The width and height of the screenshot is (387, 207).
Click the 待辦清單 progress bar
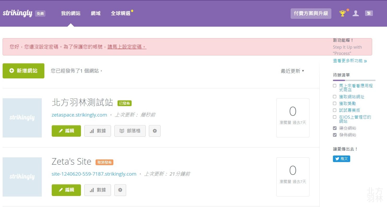point(354,80)
